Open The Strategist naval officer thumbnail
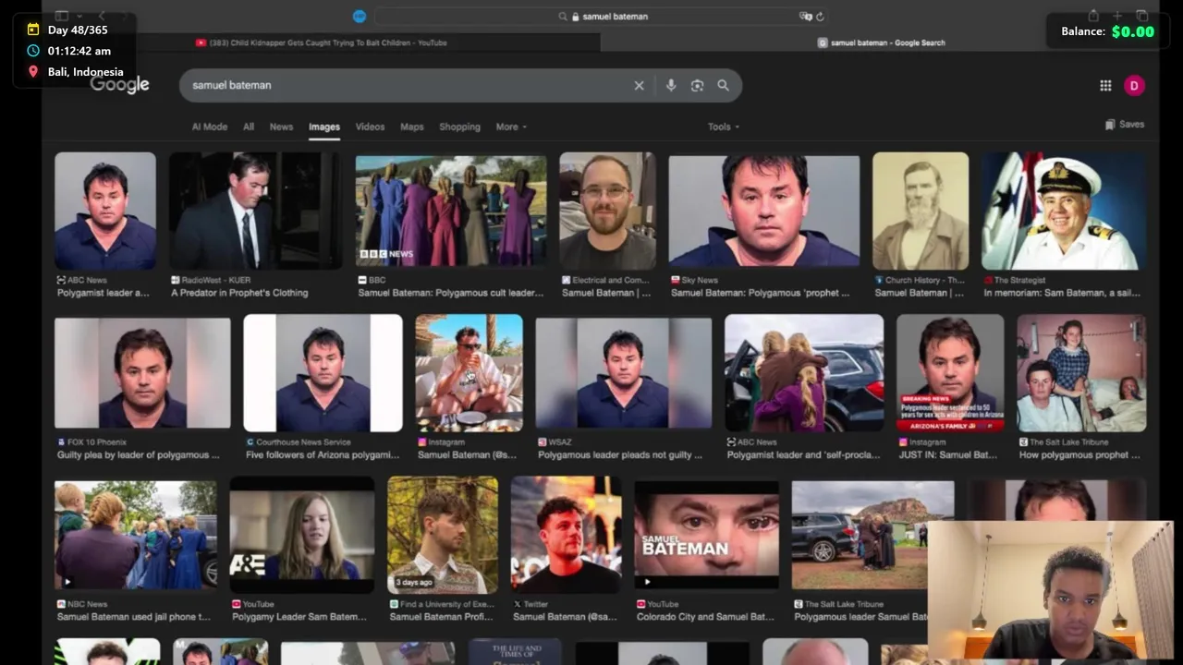This screenshot has width=1183, height=665. (1064, 211)
